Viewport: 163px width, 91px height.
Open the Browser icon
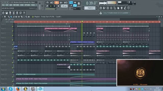pyautogui.click(x=115, y=8)
